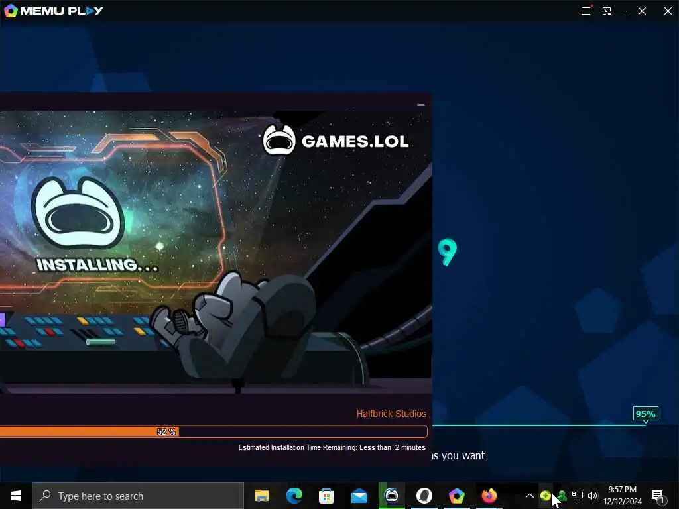Image resolution: width=679 pixels, height=509 pixels.
Task: Click the MEmu mini-window mode icon
Action: point(607,11)
